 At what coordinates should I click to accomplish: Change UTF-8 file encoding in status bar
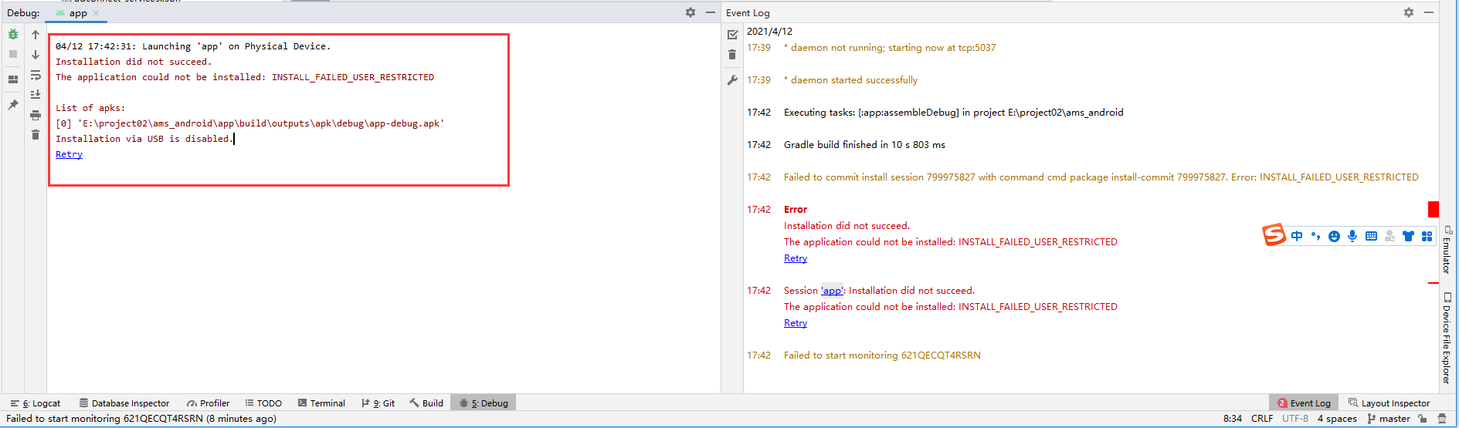click(x=1295, y=419)
